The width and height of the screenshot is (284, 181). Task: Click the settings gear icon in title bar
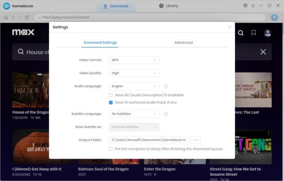[245, 6]
